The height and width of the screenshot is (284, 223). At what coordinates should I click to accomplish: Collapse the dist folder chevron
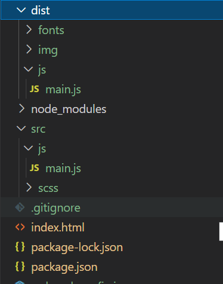(x=21, y=10)
